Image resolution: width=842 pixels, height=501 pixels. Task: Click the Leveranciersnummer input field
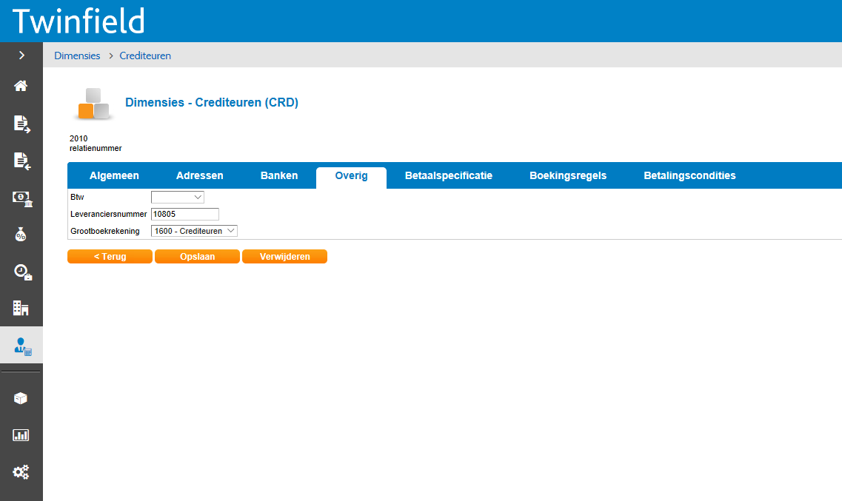pyautogui.click(x=185, y=215)
